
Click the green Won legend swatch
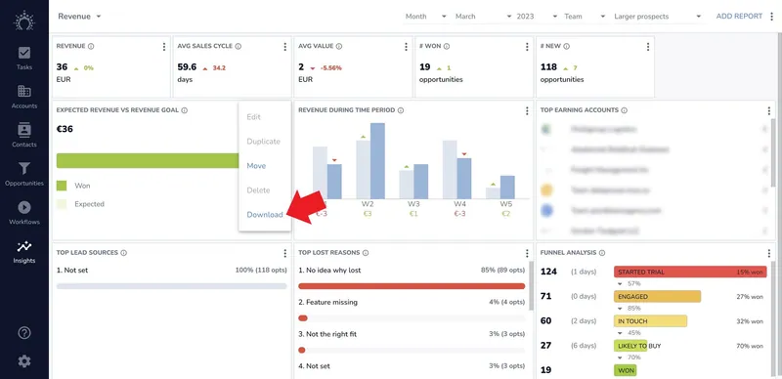[x=62, y=186]
